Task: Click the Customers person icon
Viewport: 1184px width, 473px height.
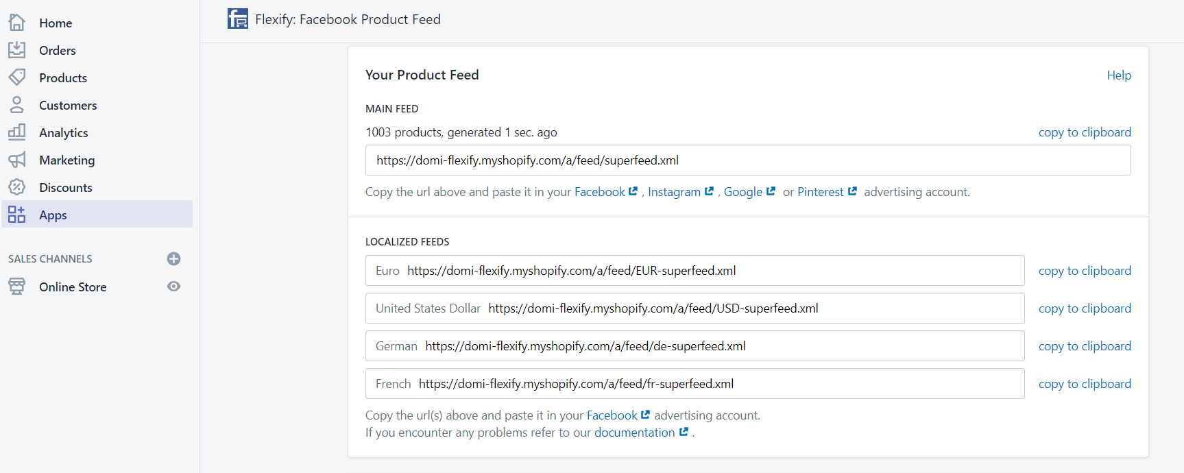Action: 17,105
